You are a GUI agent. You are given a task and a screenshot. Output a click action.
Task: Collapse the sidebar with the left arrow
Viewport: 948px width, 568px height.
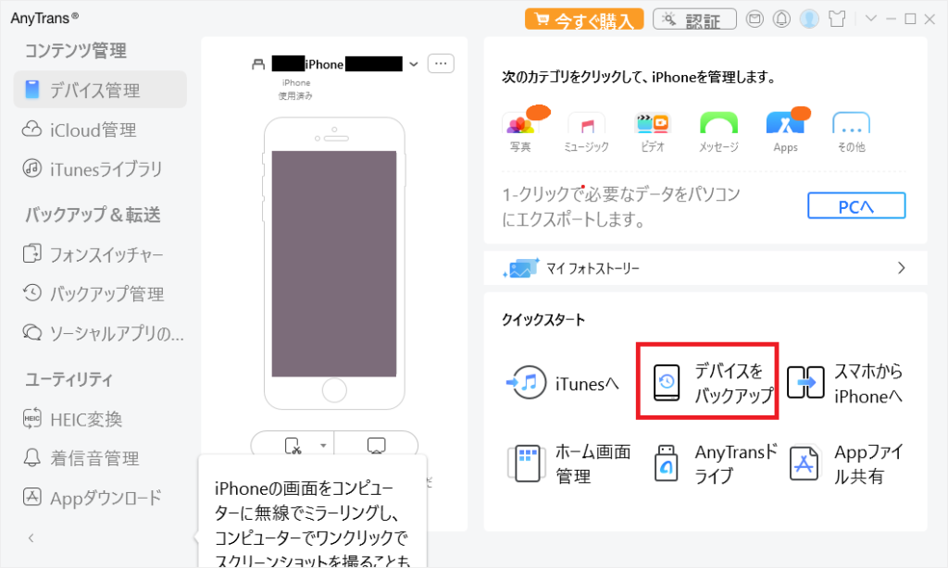[x=31, y=537]
